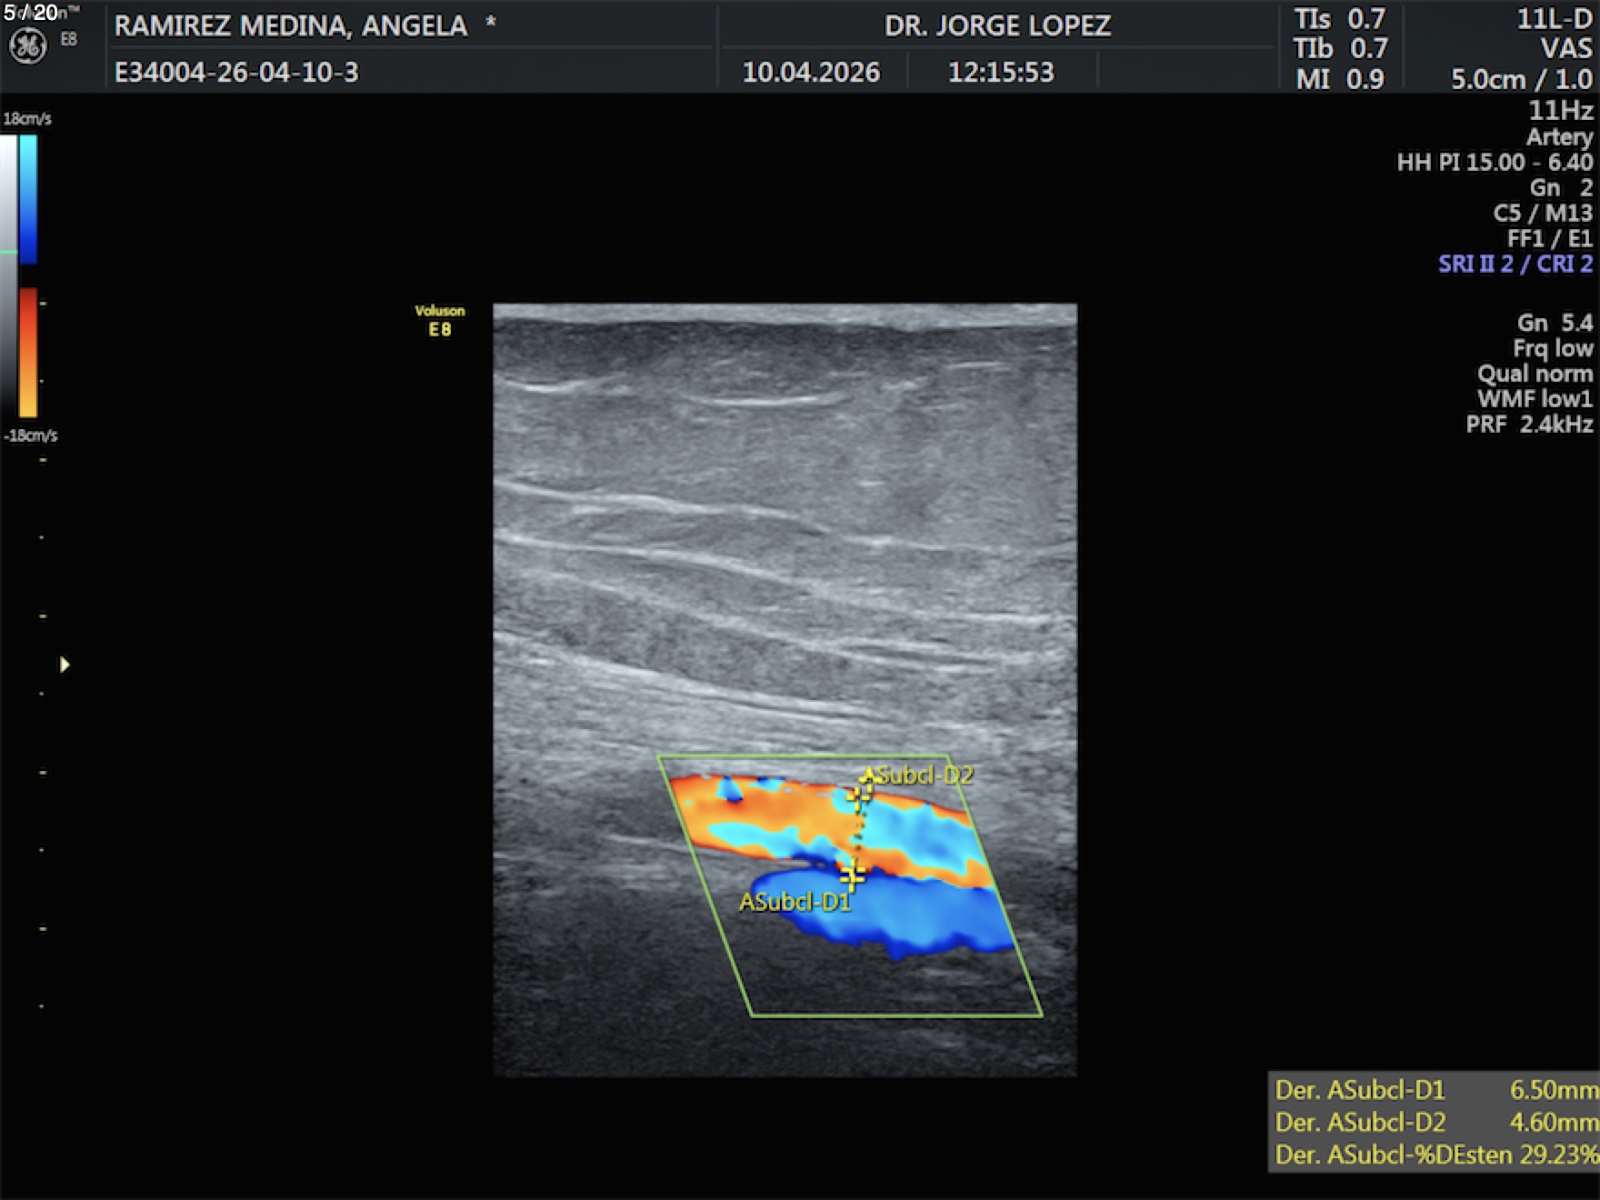
Task: Click patient name RAMIREZ MEDINA, ANGELA
Action: (291, 25)
